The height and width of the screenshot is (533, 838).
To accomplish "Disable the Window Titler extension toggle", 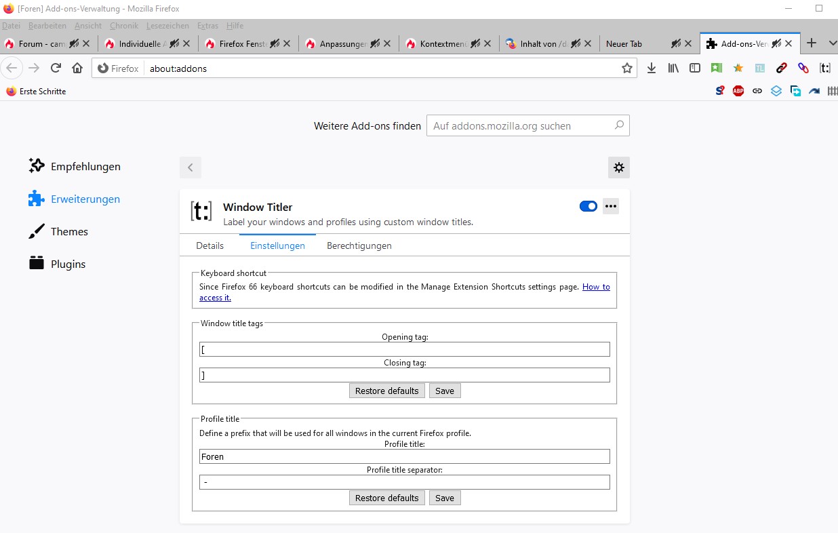I will (x=588, y=206).
